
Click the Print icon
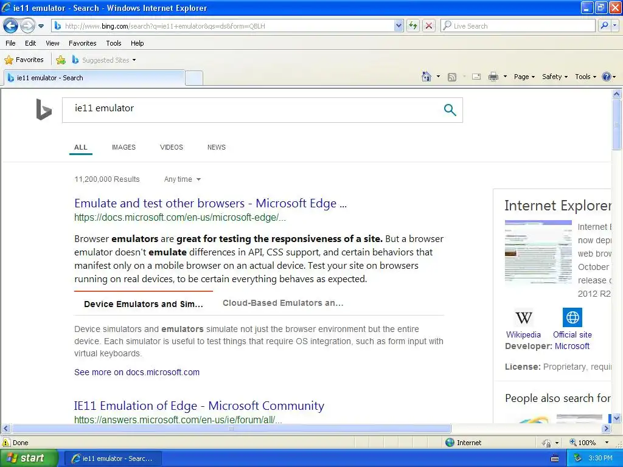point(493,77)
